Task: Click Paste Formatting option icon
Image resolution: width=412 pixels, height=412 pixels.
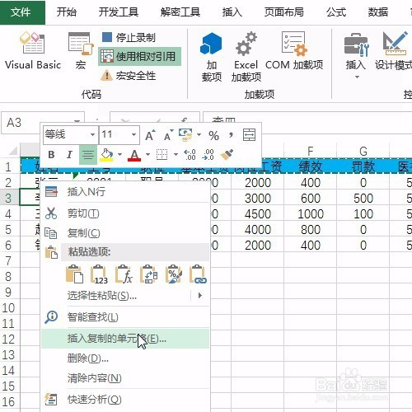Action: (173, 274)
